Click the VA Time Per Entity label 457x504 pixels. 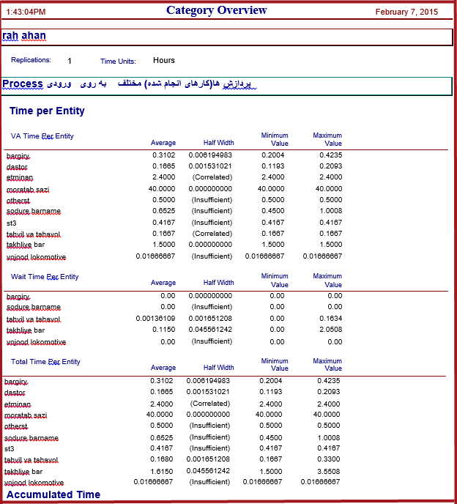point(42,136)
